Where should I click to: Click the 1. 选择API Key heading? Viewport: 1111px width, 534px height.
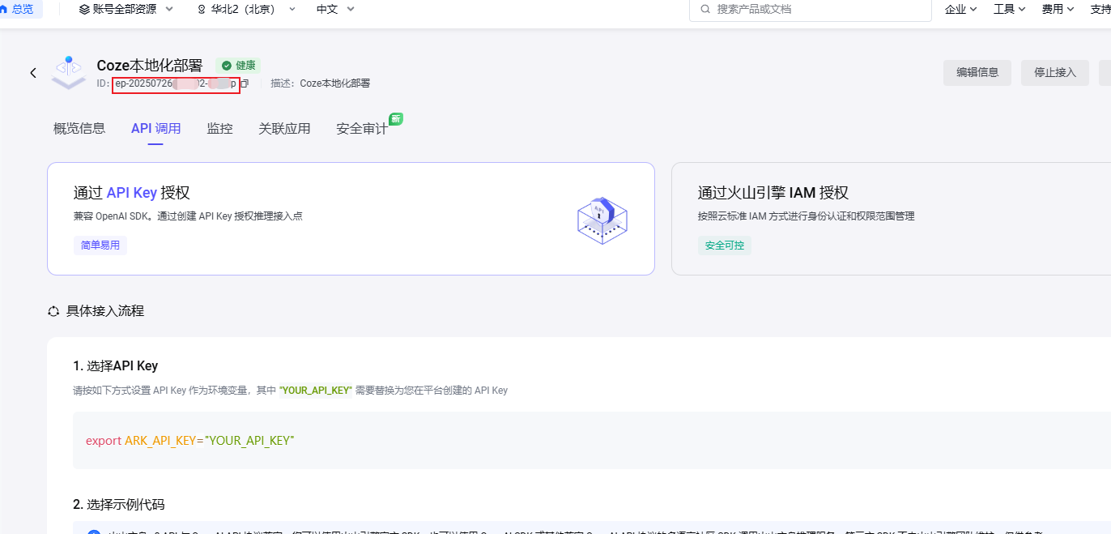pyautogui.click(x=116, y=365)
